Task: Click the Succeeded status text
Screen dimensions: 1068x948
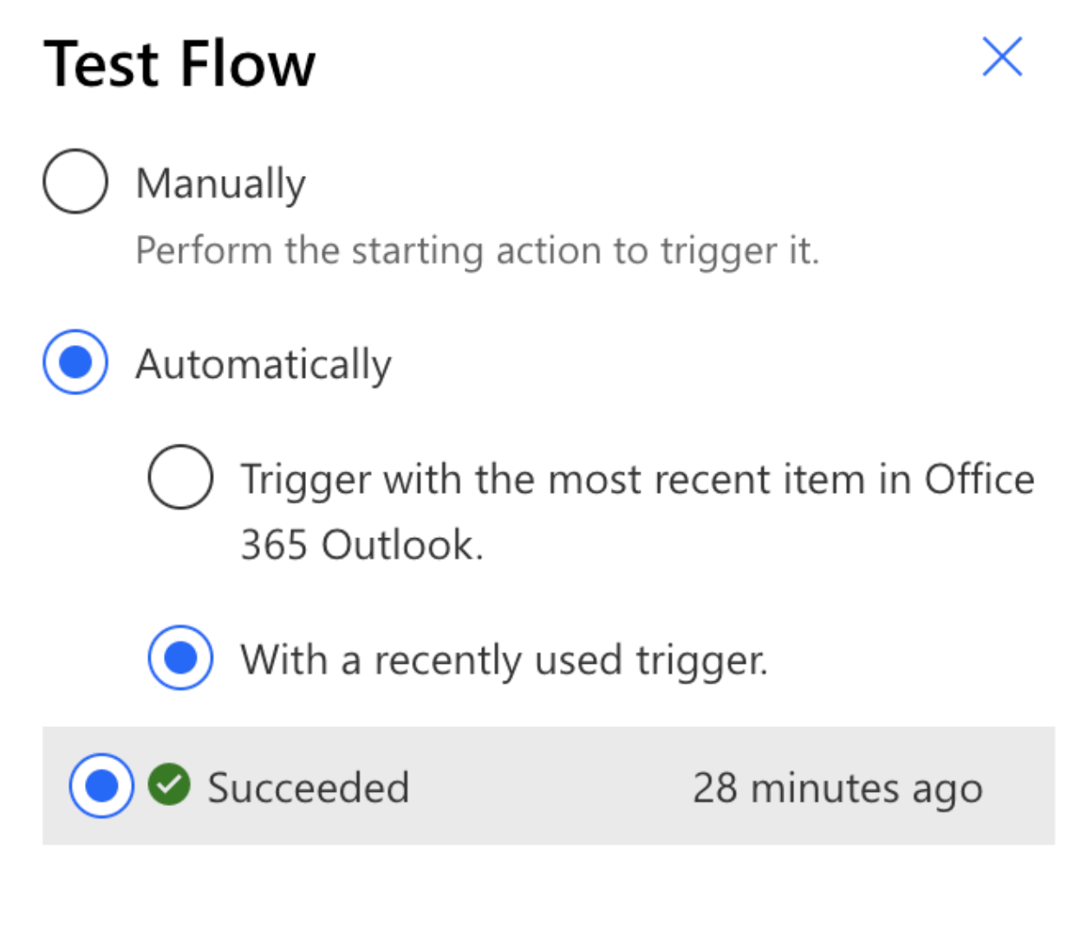Action: coord(308,788)
